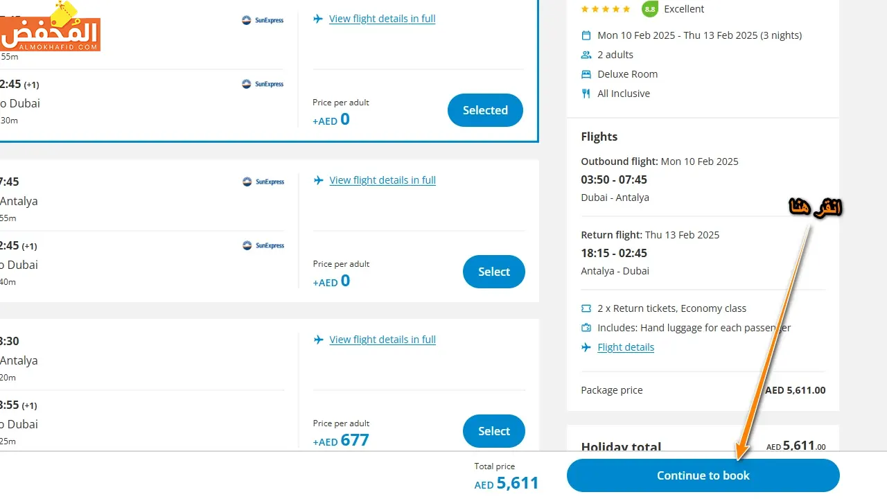
Task: Click the luggage icon beside Hand luggage
Action: [586, 328]
